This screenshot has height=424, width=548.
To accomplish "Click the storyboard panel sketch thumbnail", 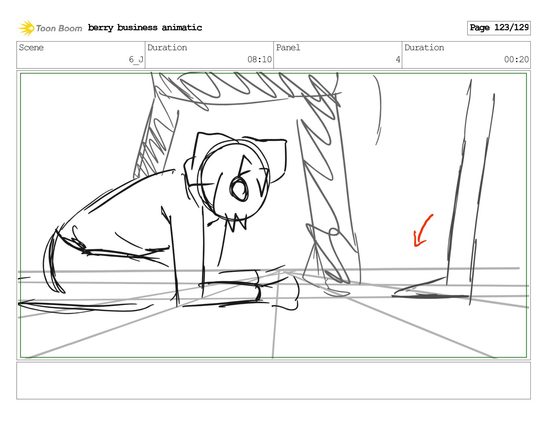I will click(x=273, y=215).
